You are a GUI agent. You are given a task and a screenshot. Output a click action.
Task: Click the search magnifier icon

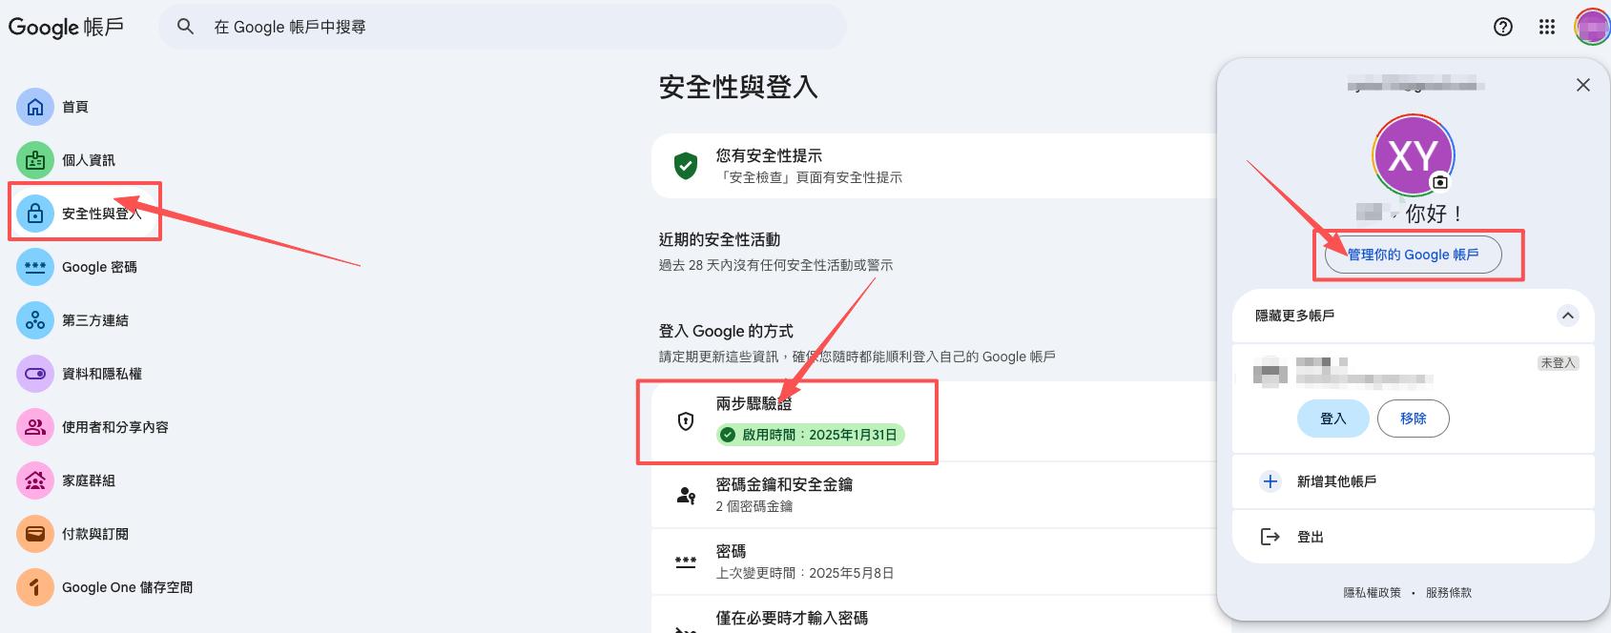pos(186,27)
